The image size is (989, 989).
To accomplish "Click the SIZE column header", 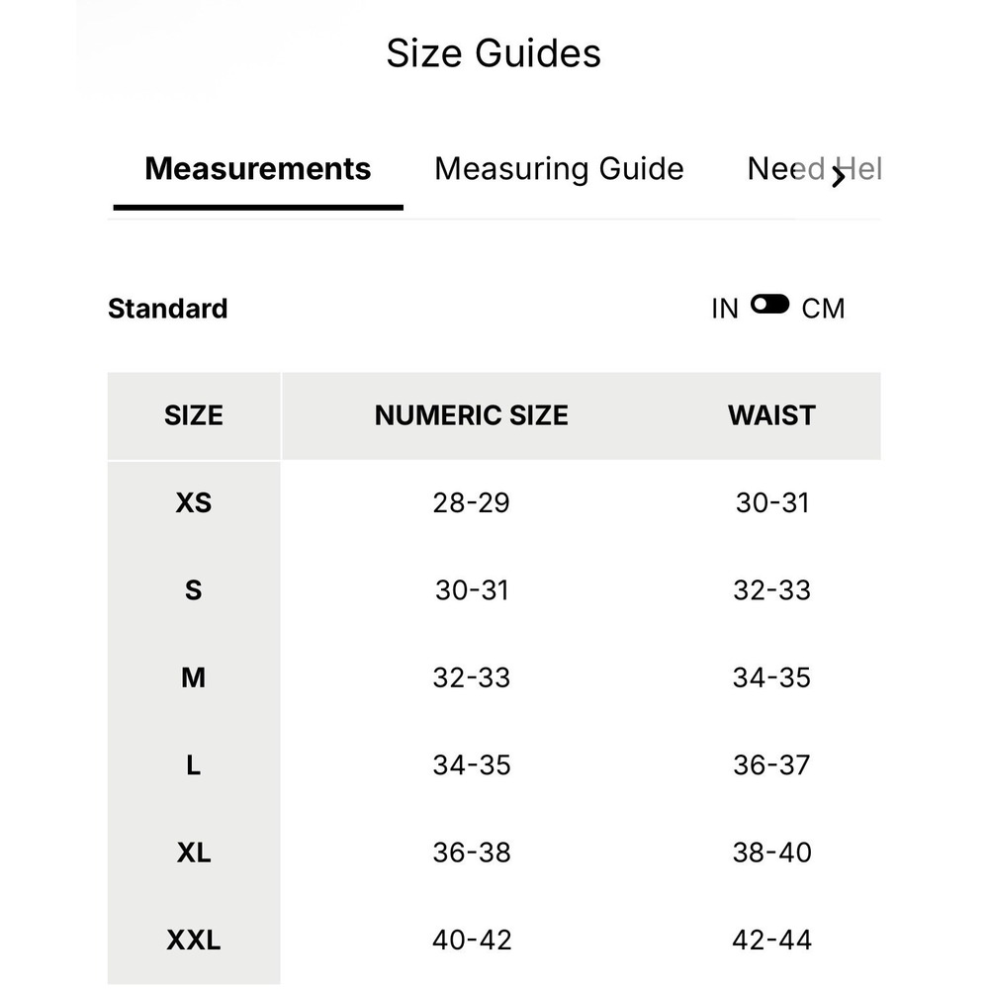I will pos(194,415).
